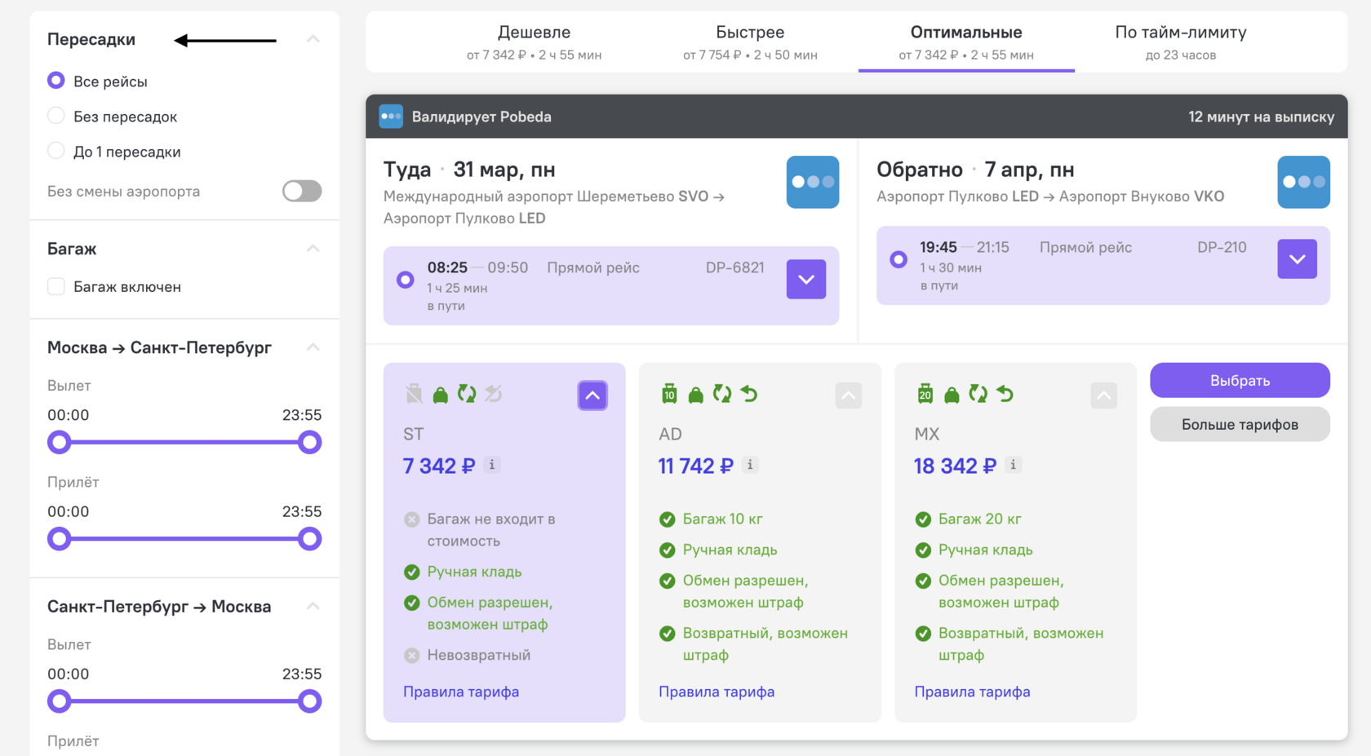Screen dimensions: 1371x756
Task: Open Правила тарифа link for AD tariff
Action: coord(717,692)
